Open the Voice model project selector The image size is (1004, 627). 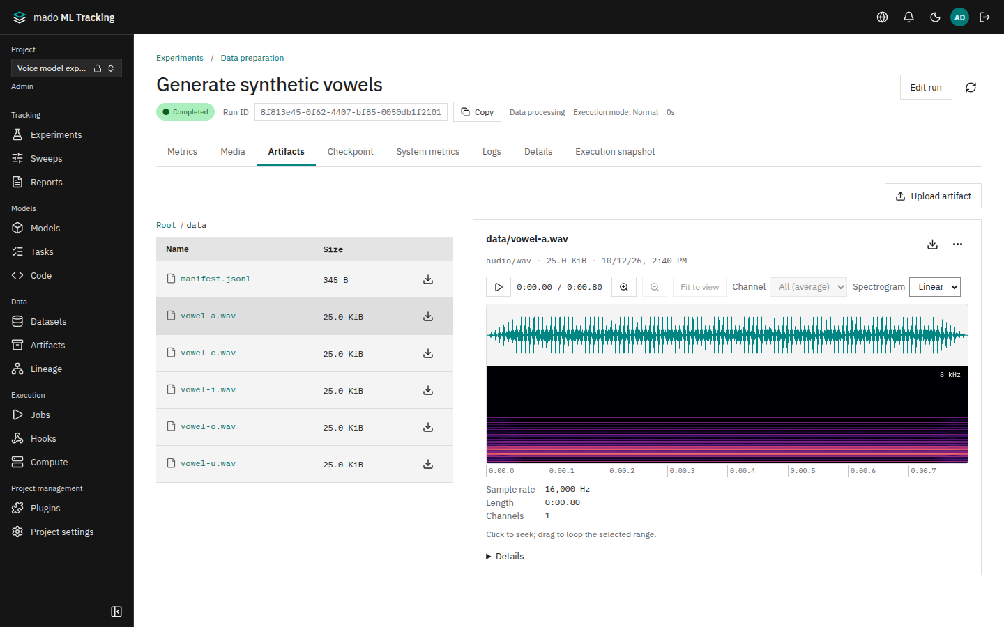pyautogui.click(x=67, y=68)
